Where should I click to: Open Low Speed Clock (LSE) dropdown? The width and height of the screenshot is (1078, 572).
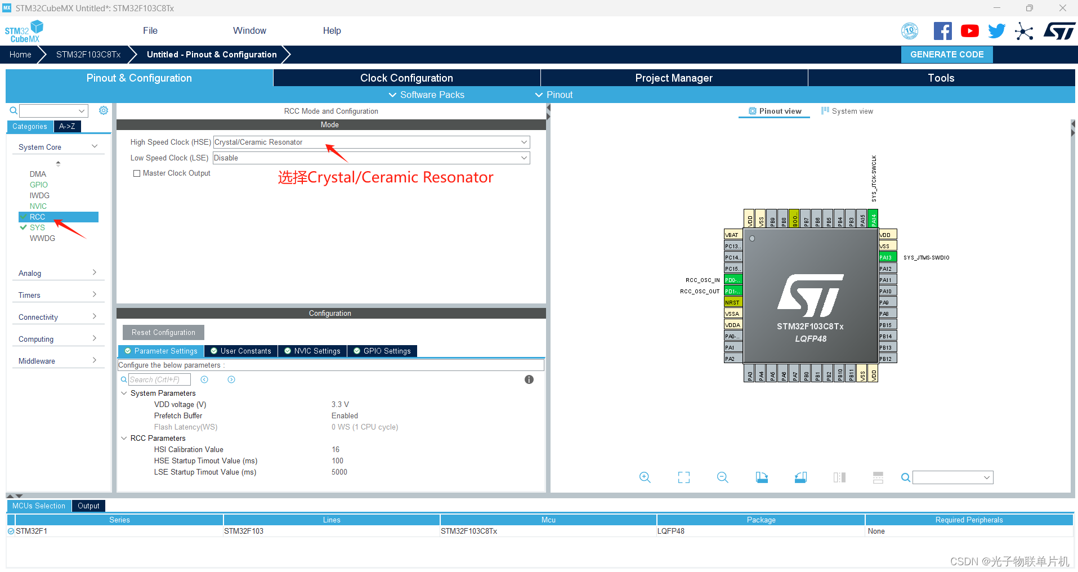pos(372,158)
